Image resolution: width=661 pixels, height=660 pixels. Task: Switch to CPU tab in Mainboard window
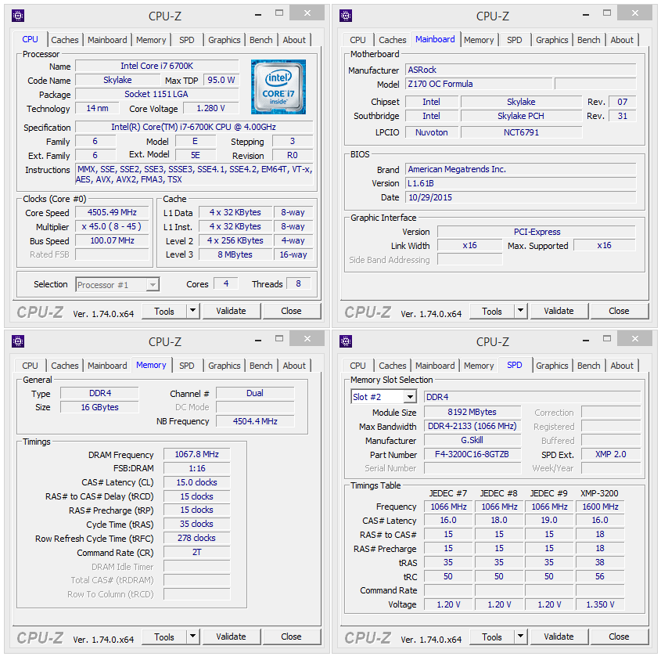click(357, 40)
